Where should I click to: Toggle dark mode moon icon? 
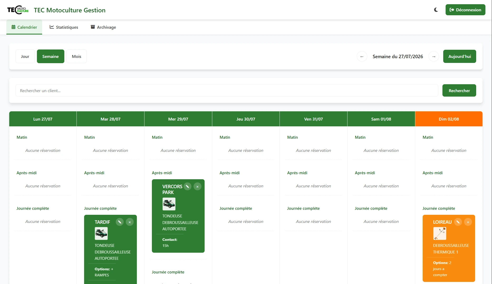pos(436,10)
